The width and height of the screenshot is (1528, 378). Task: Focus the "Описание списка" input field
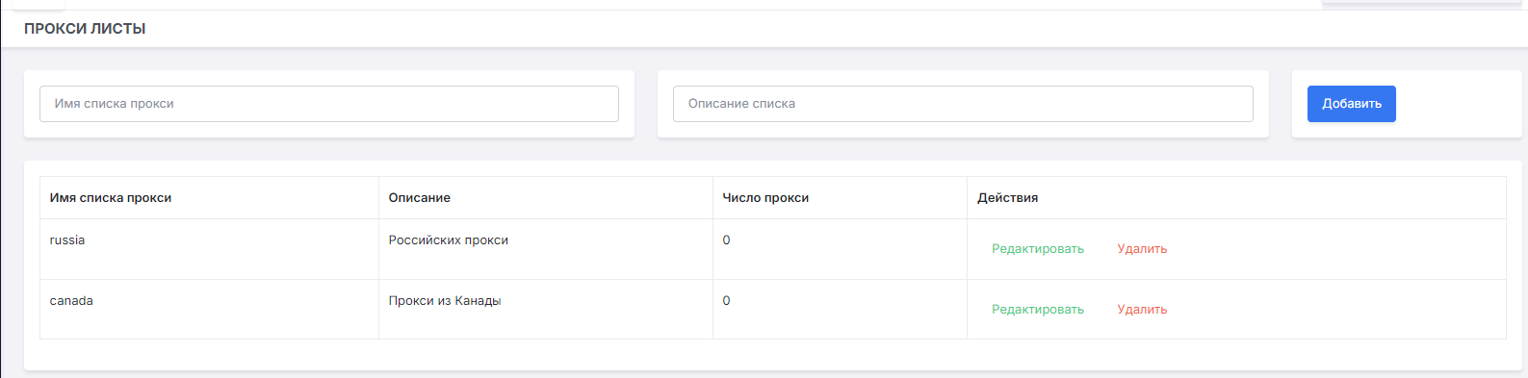tap(963, 104)
